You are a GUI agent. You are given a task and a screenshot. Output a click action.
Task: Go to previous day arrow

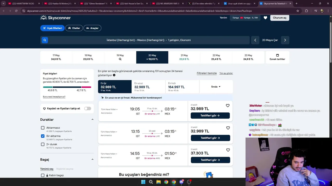pos(255,40)
